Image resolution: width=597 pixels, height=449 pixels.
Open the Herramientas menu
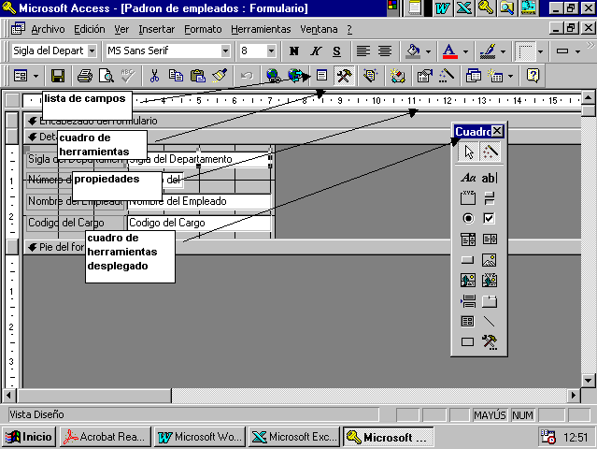point(261,29)
